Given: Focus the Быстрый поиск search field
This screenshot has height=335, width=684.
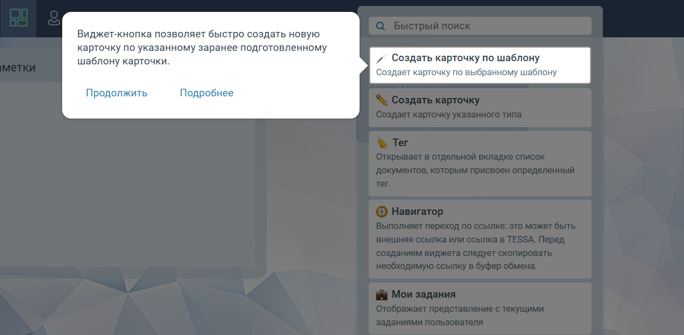Looking at the screenshot, I should [487, 26].
